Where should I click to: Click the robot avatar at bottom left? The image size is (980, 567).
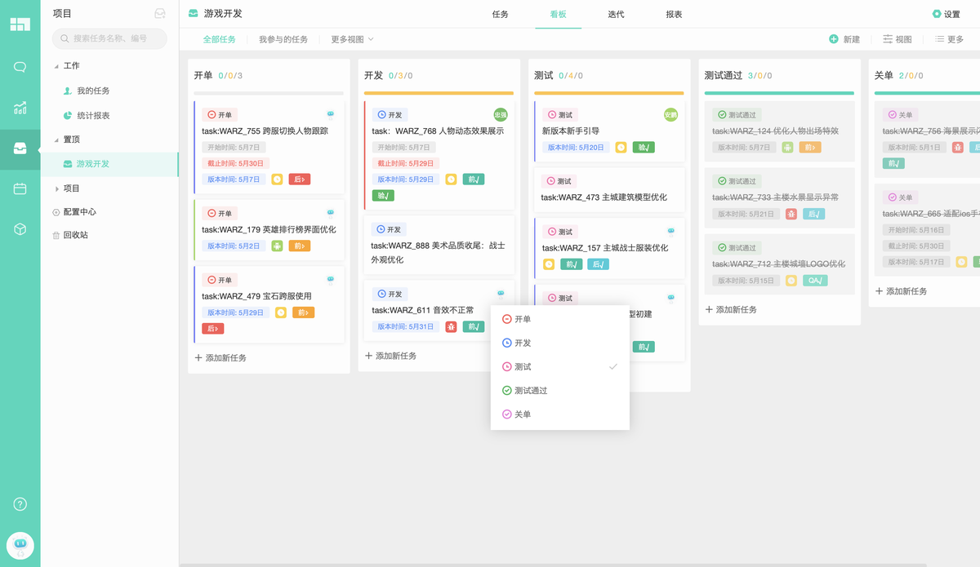(x=20, y=544)
